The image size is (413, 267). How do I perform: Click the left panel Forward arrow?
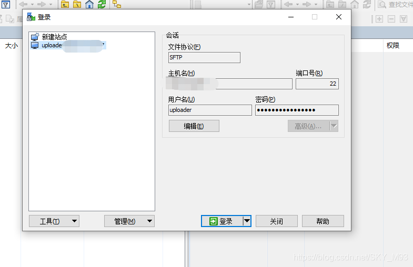pos(42,4)
